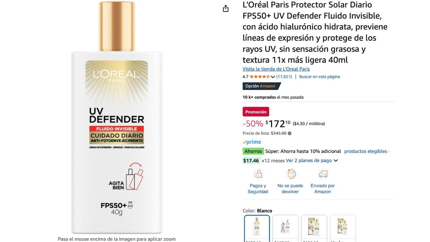The width and height of the screenshot is (430, 242).
Task: Click the Prime logo badge
Action: 252,142
